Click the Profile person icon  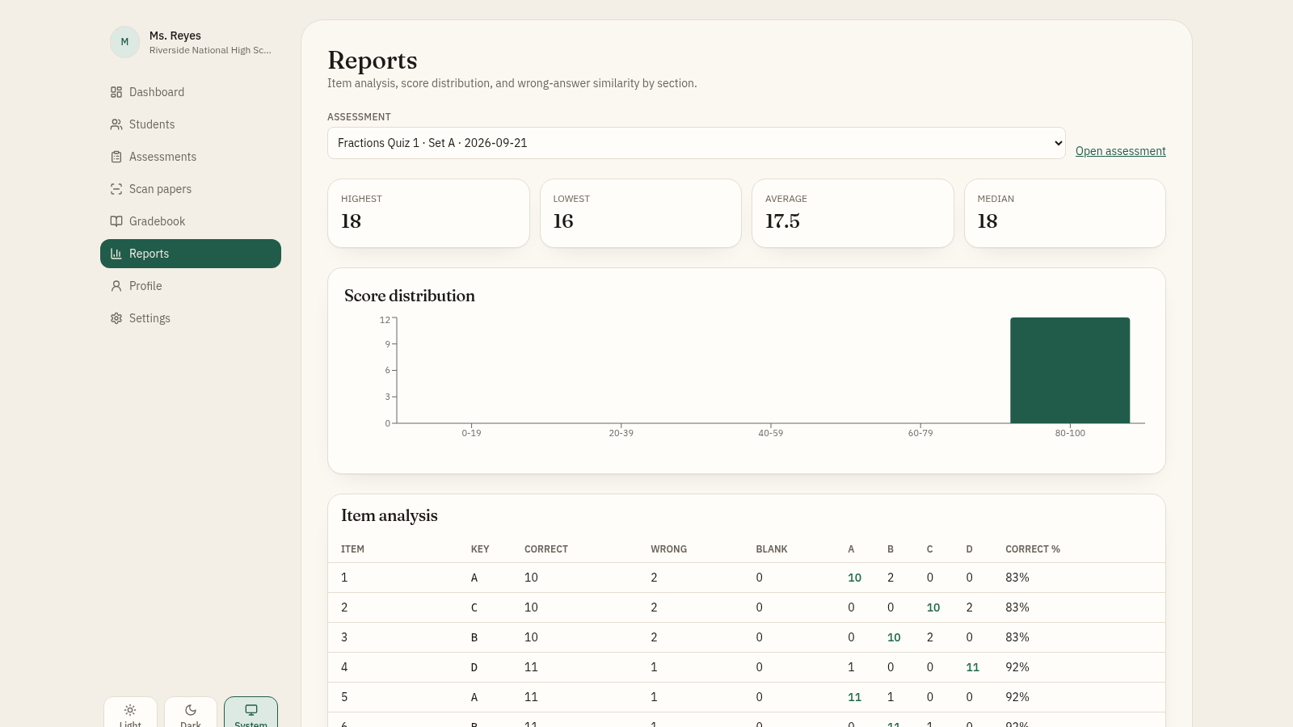coord(116,286)
